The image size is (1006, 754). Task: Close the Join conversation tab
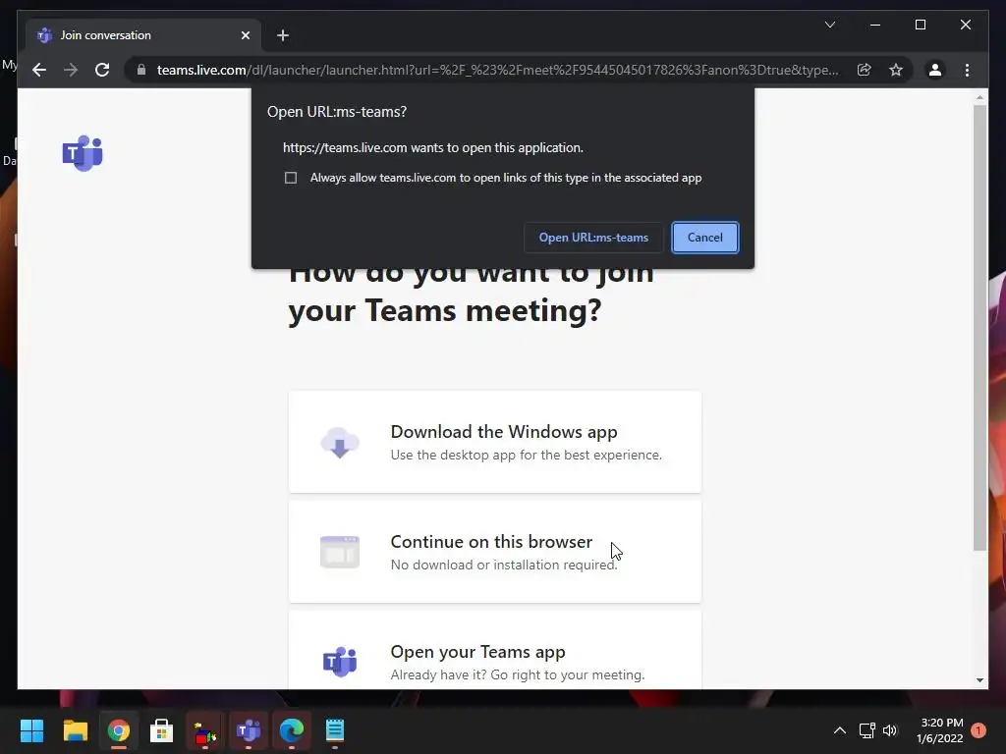[x=245, y=35]
